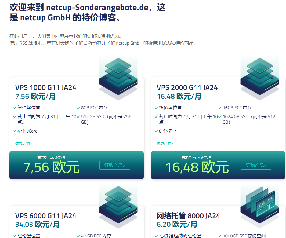The height and width of the screenshot is (238, 286).
Task: Order the VPS 2000 product via 订购产品
Action: (256, 165)
